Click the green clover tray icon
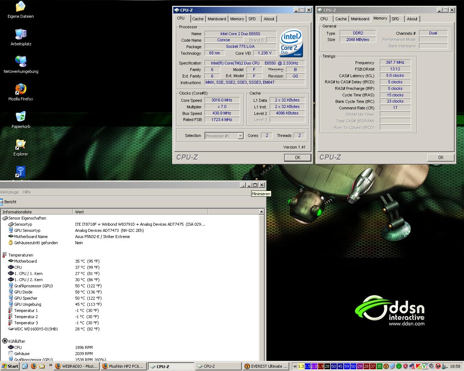This screenshot has height=371, width=464. click(x=399, y=366)
